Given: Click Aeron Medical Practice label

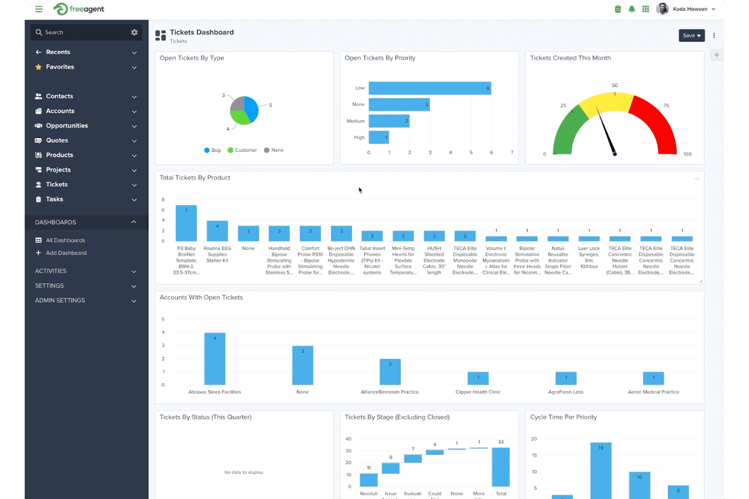Looking at the screenshot, I should click(x=653, y=392).
